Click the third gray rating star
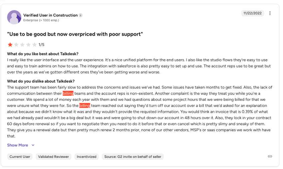The height and width of the screenshot is (169, 283). pyautogui.click(x=22, y=45)
